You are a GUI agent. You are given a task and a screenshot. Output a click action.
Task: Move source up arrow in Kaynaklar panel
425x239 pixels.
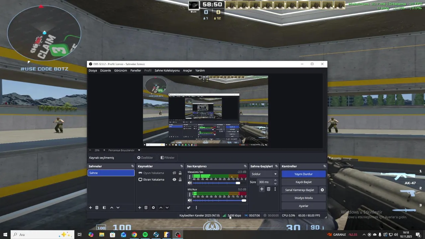point(161,207)
